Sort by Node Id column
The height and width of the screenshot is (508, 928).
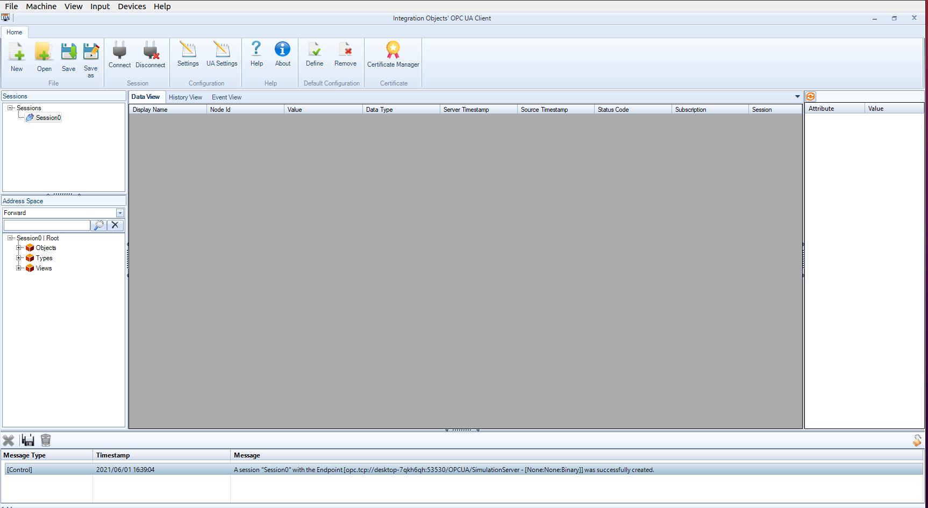245,110
